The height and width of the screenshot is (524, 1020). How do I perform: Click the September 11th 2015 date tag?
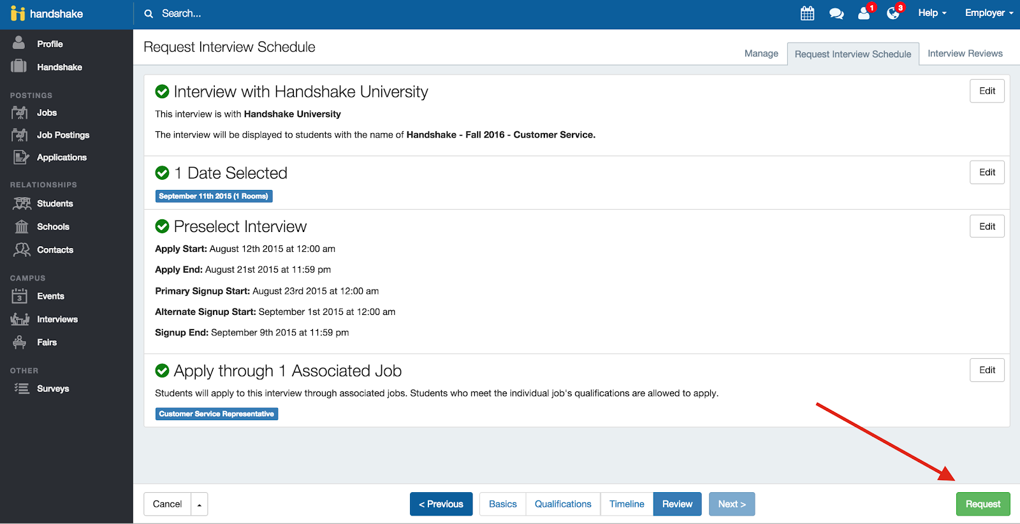(x=214, y=196)
